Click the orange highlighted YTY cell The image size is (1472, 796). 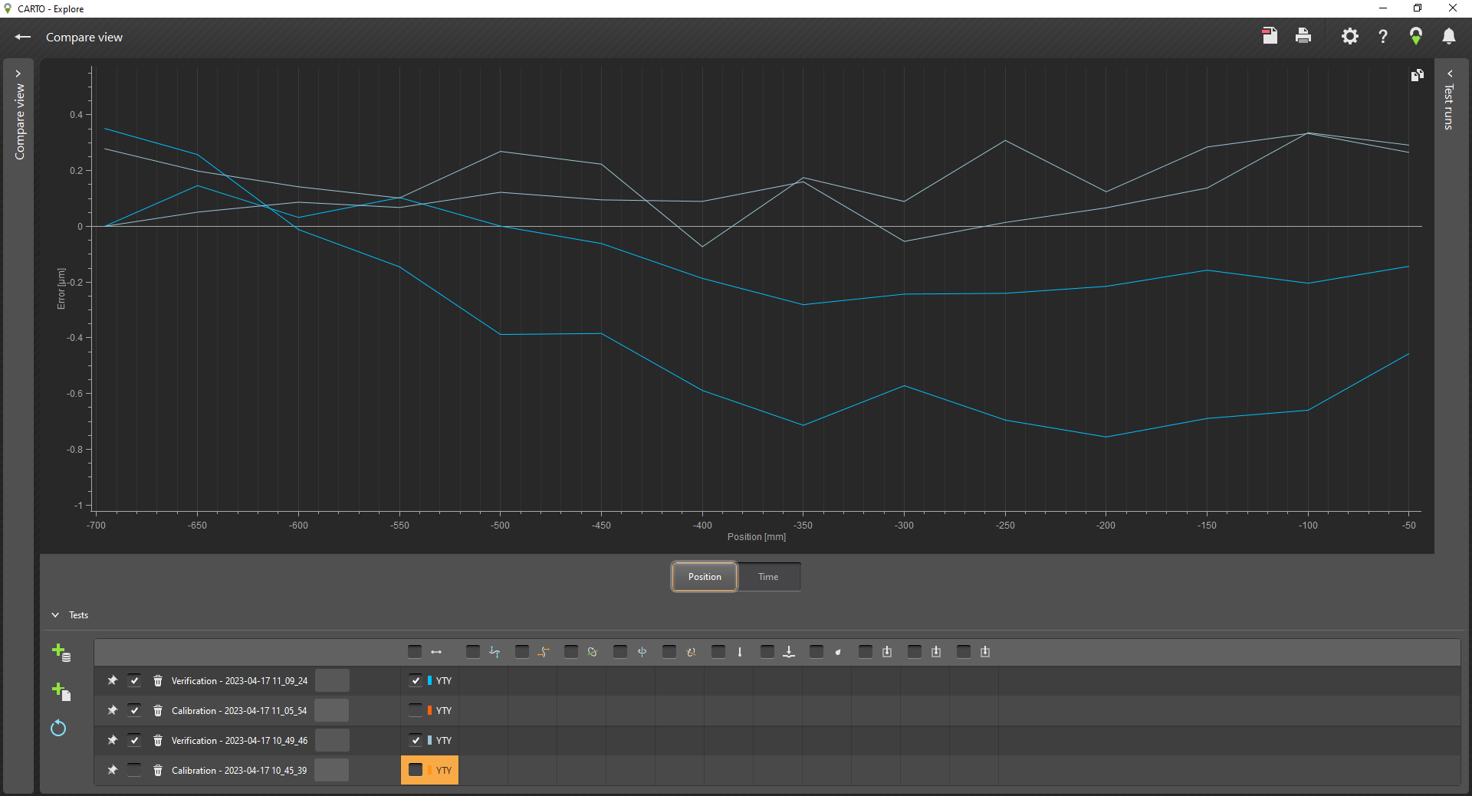429,771
